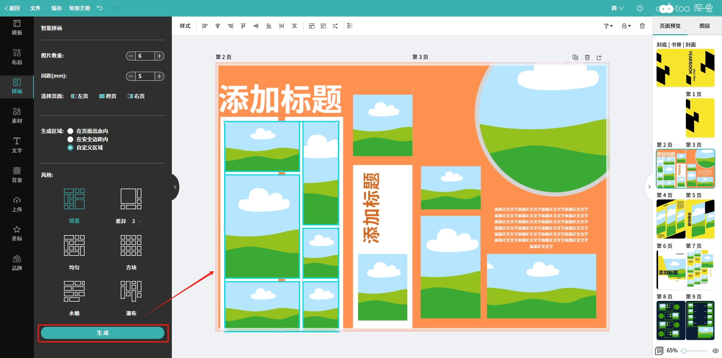Adjust the 65% zoom slider handle
This screenshot has width=722, height=358.
[684, 351]
